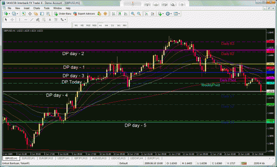This screenshot has height=167, width=277.
Task: Open the Templates icon
Action: point(176,14)
